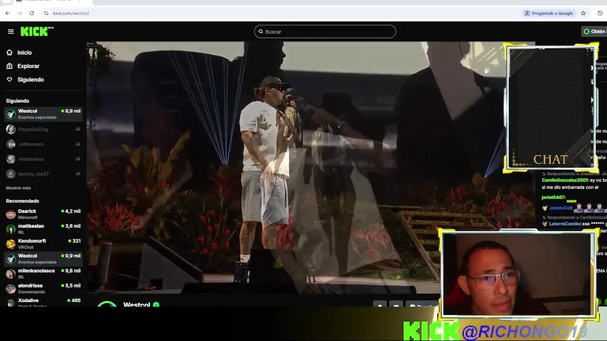
Task: Reload the page with refresh icon
Action: pos(32,13)
